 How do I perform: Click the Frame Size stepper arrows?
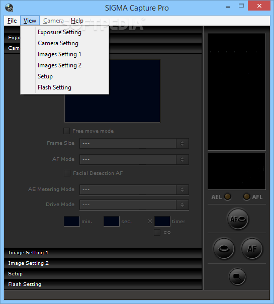click(182, 144)
